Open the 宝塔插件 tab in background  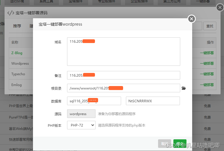(x=76, y=2)
